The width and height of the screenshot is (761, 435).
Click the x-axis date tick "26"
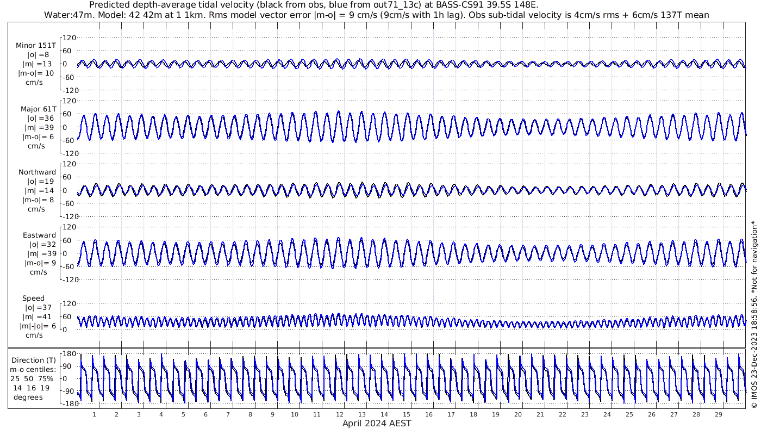click(651, 414)
